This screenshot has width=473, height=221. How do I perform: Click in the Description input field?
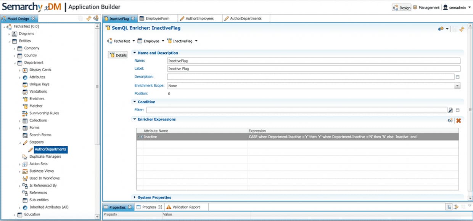pyautogui.click(x=311, y=77)
